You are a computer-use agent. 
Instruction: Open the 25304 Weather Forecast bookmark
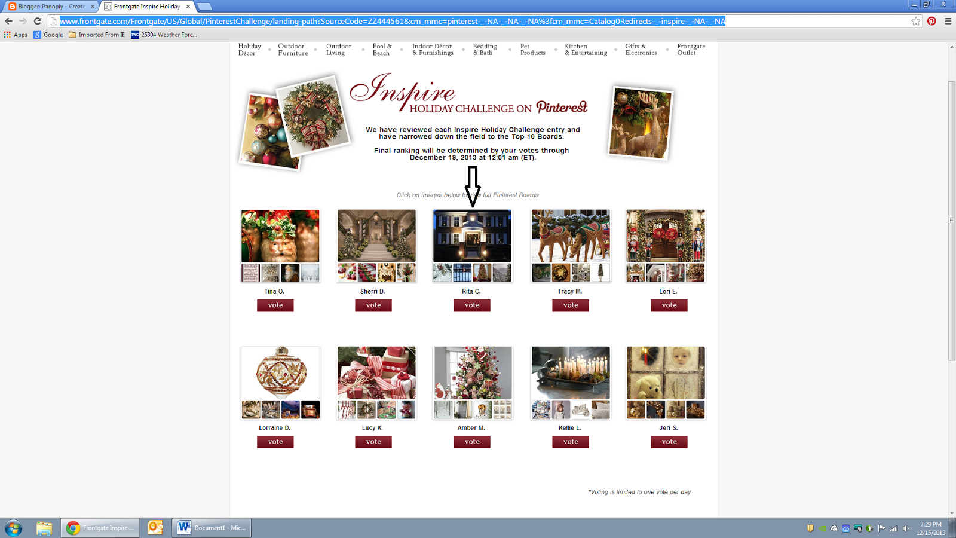click(164, 35)
